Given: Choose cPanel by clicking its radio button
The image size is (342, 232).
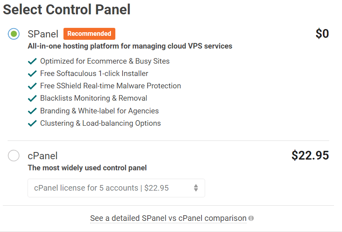Looking at the screenshot, I should pyautogui.click(x=13, y=156).
